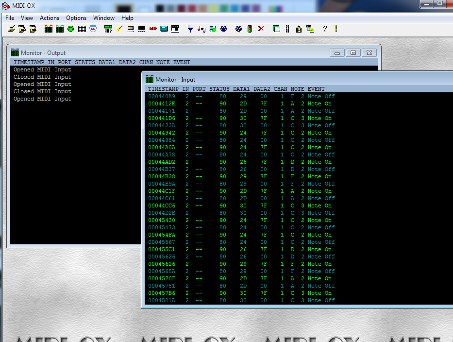453x342 pixels.
Task: Click STATUS header in Monitor - Output
Action: tap(85, 62)
